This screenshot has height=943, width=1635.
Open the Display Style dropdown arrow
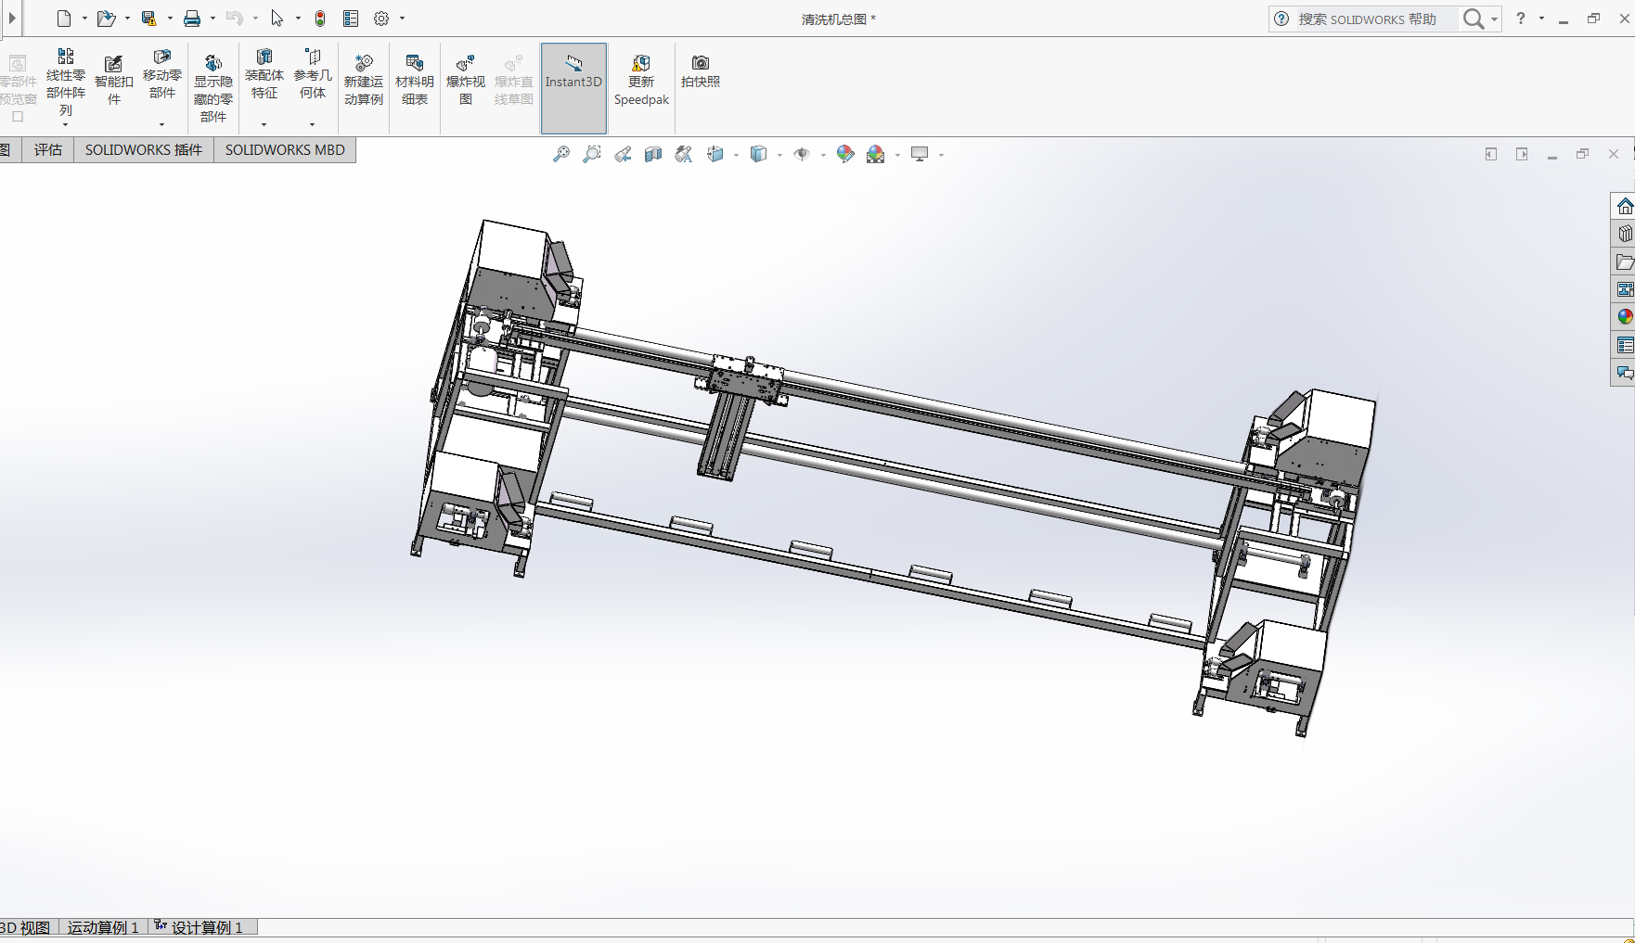tap(779, 156)
